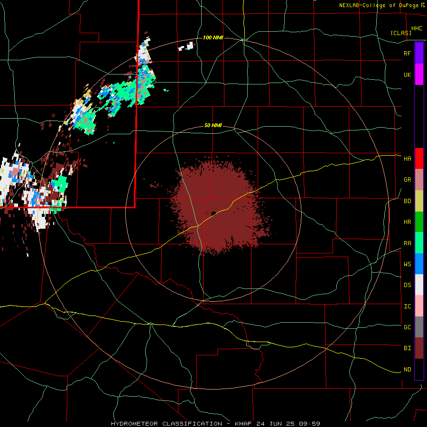Click the "UK" legend label

[407, 74]
